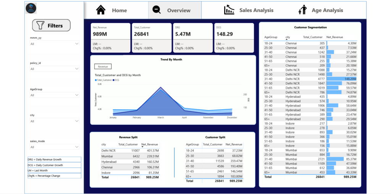391x194 pixels.
Task: Click 4777 customer count in Segmentation table
Action: (x=321, y=79)
